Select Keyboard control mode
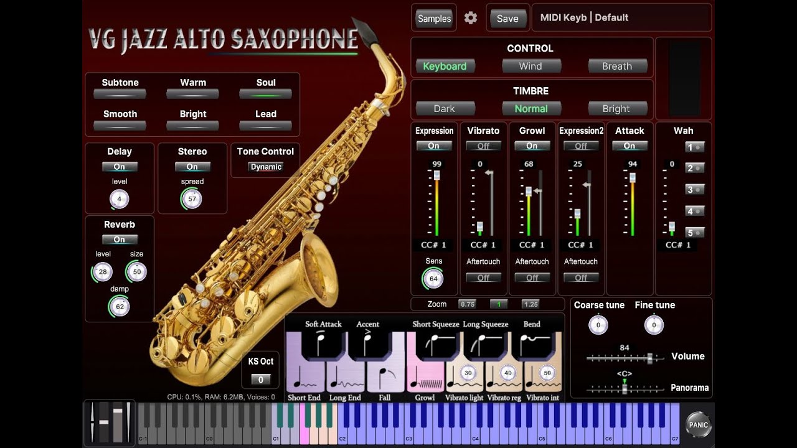This screenshot has height=448, width=797. (x=445, y=66)
